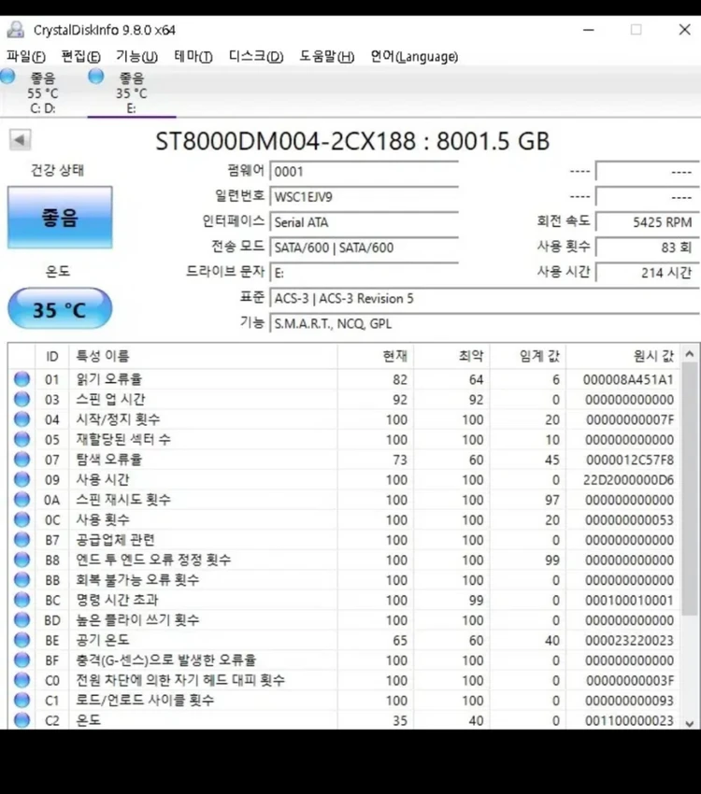Screen dimensions: 701x794
Task: Open the 도움말(H) menu
Action: point(327,56)
